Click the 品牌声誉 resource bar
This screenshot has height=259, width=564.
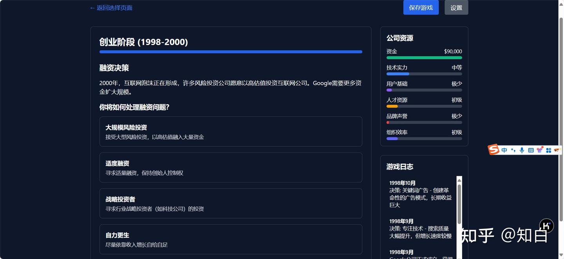[424, 123]
